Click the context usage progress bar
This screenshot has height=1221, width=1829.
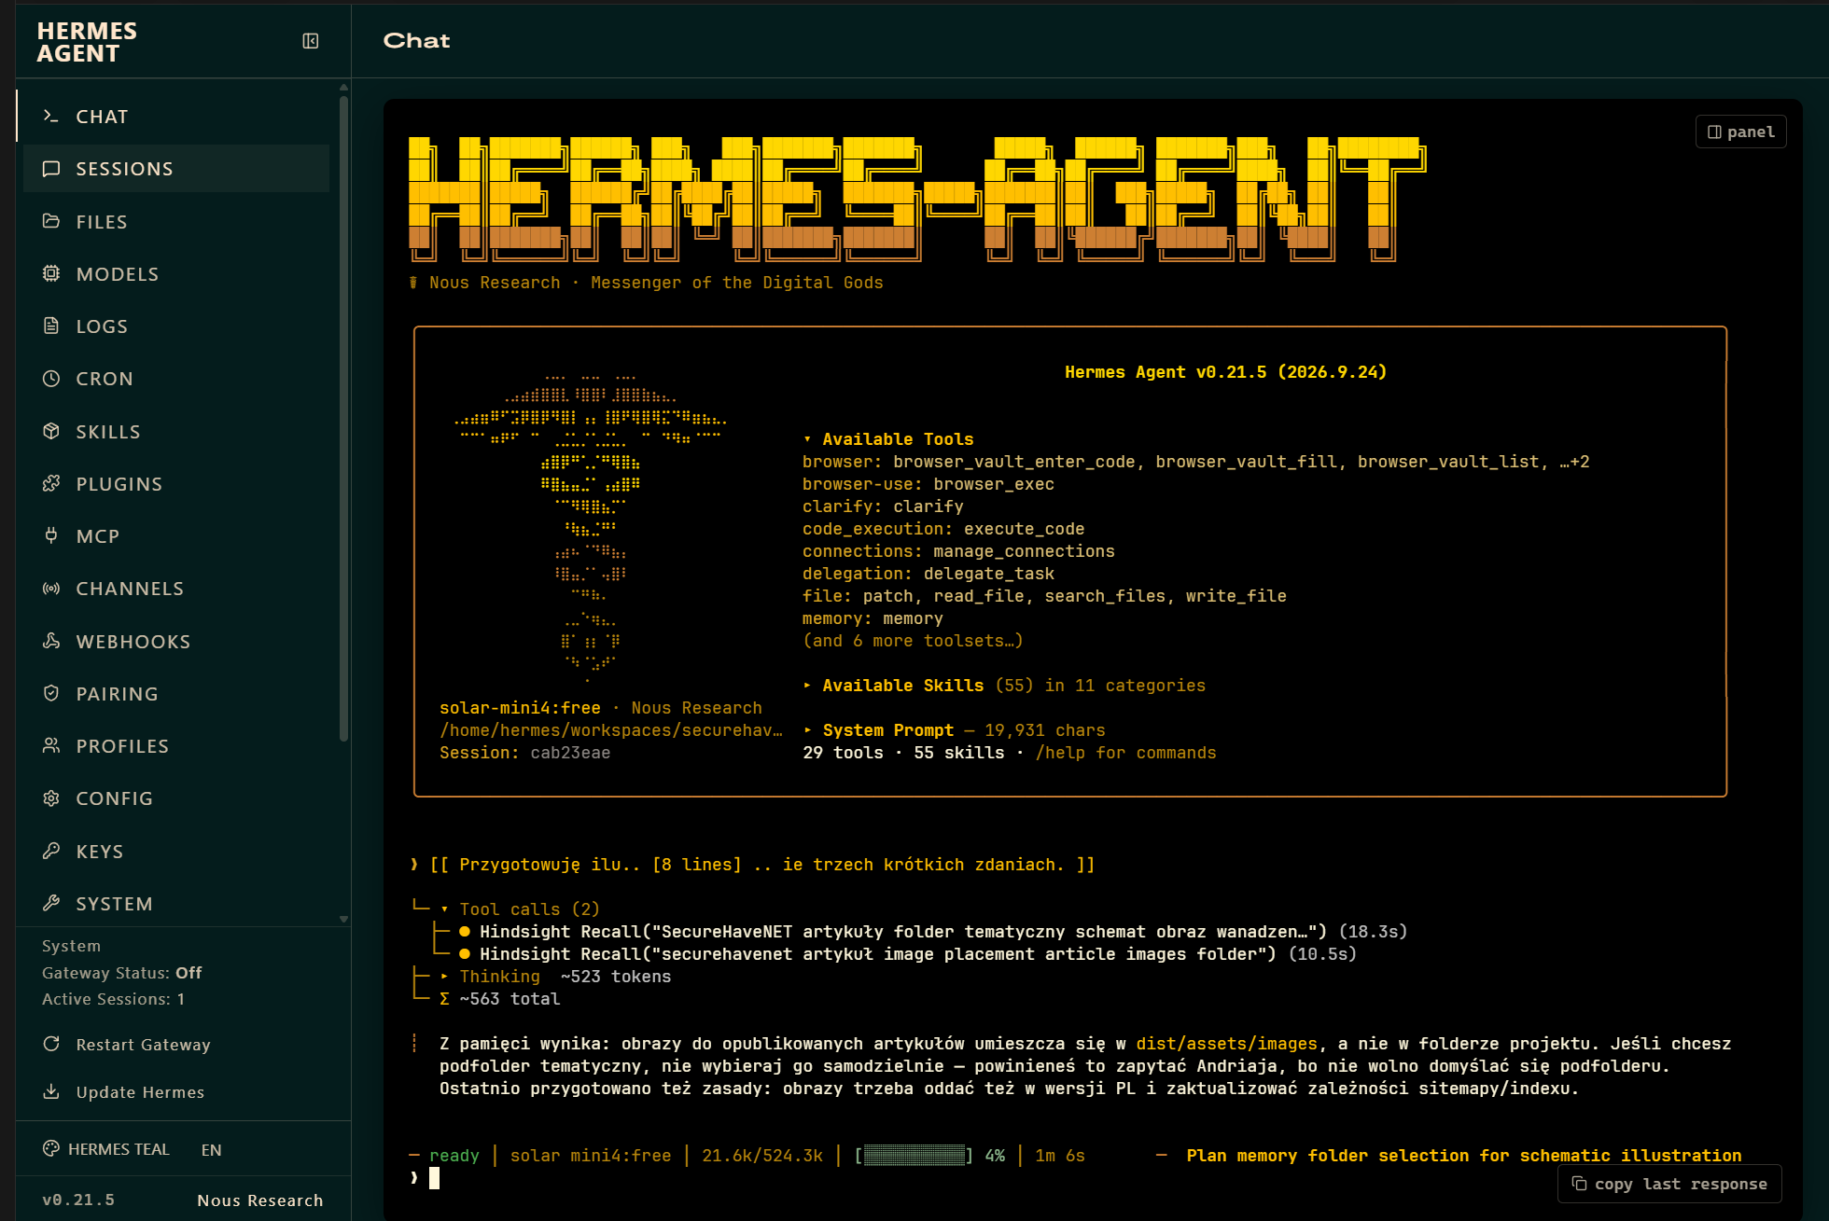(914, 1156)
